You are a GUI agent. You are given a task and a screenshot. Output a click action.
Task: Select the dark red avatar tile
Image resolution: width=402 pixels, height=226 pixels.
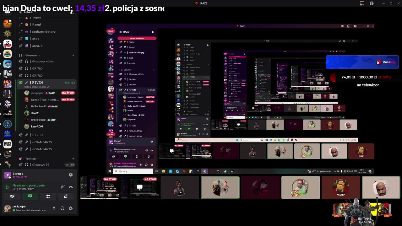[x=260, y=188]
